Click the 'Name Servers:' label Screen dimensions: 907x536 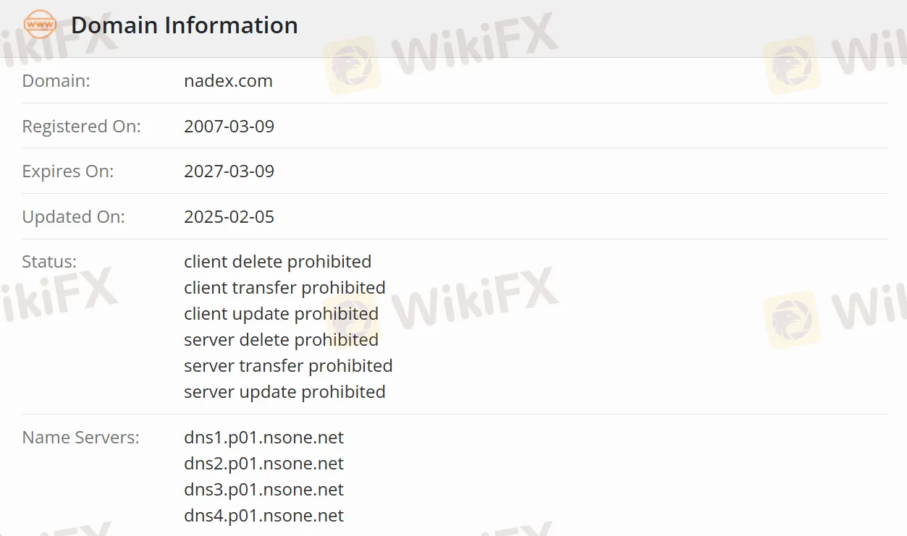[x=80, y=438]
